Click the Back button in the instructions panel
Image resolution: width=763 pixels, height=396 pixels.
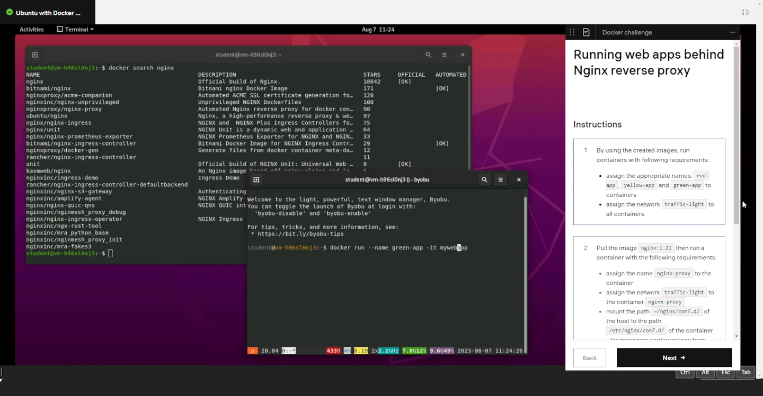tap(589, 357)
